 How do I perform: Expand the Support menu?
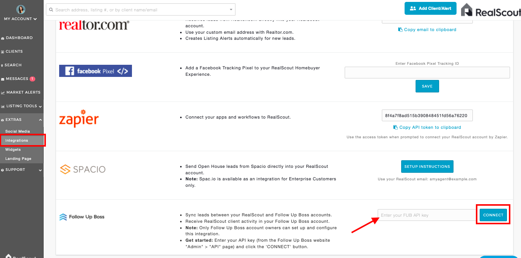pyautogui.click(x=22, y=170)
